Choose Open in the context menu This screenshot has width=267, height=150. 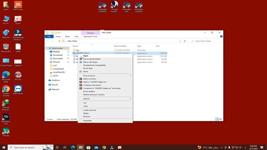(x=86, y=56)
